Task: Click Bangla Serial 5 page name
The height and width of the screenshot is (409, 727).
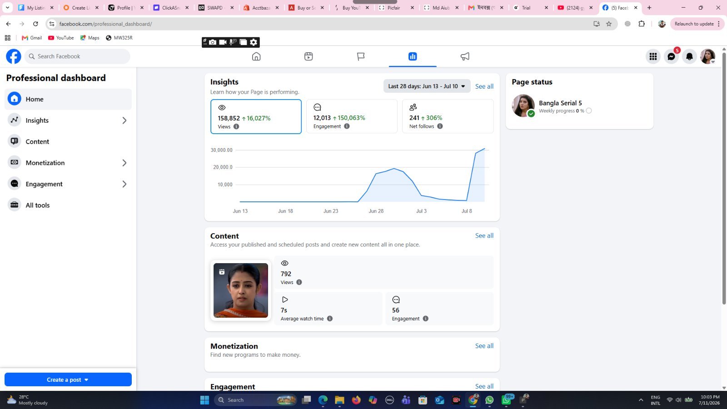Action: (560, 103)
